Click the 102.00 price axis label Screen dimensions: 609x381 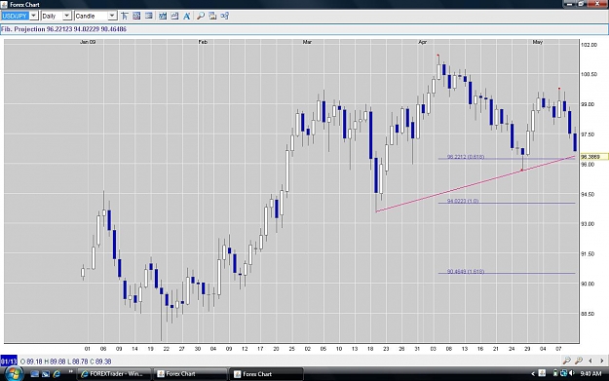click(589, 45)
